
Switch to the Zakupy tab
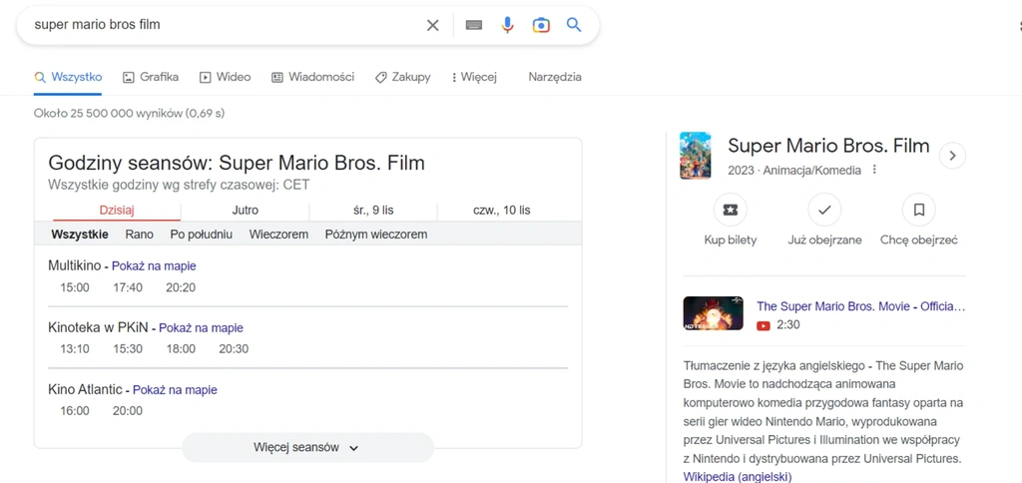[x=403, y=77]
